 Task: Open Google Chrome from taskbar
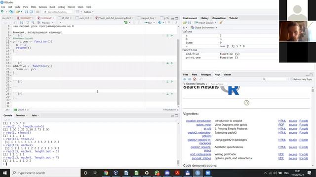[x=106, y=173]
